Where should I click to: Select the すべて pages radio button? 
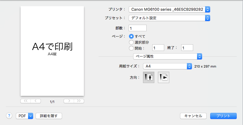click(131, 36)
